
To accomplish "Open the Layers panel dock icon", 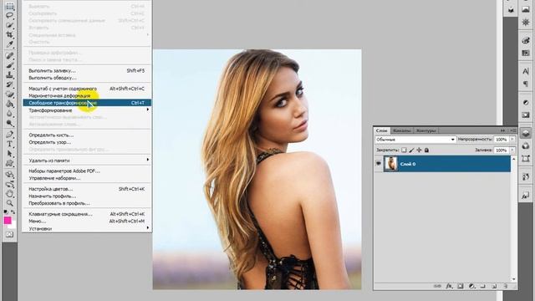I will pyautogui.click(x=526, y=133).
